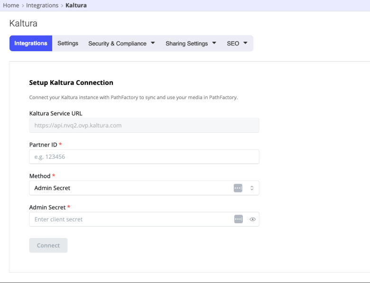This screenshot has width=370, height=283.
Task: Select the Integrations tab
Action: tap(31, 44)
